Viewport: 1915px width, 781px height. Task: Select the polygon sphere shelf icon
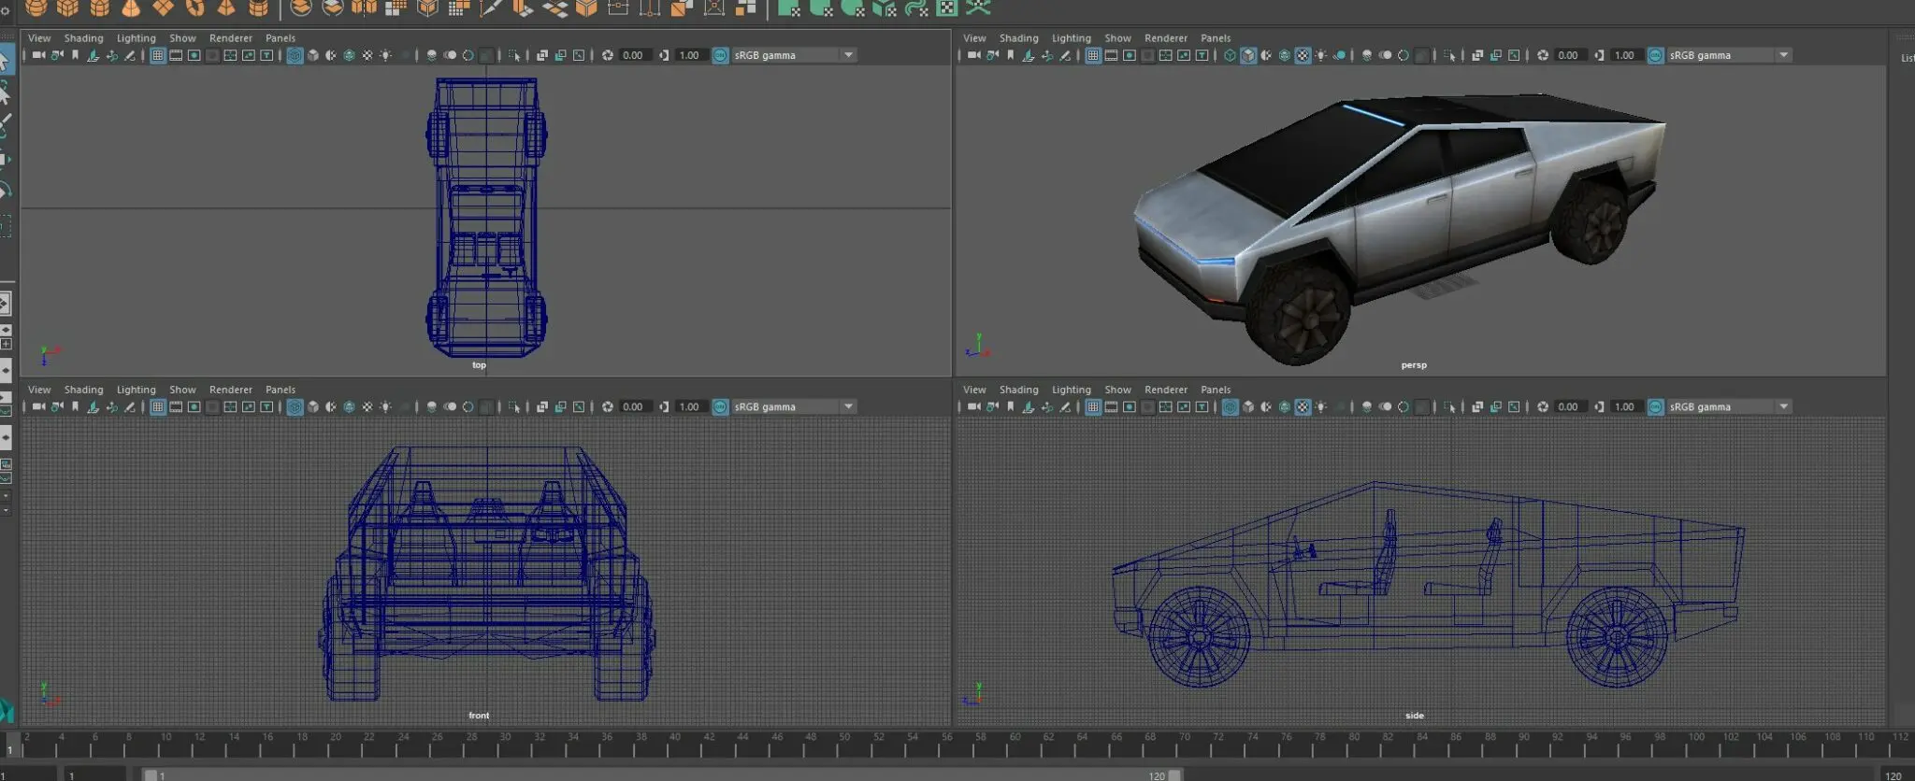[36, 8]
